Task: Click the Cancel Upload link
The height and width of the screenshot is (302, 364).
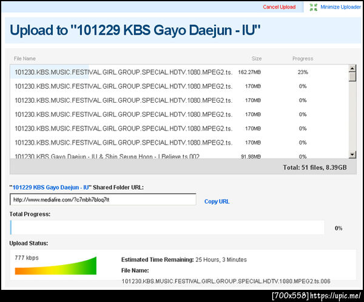Action: [x=279, y=7]
